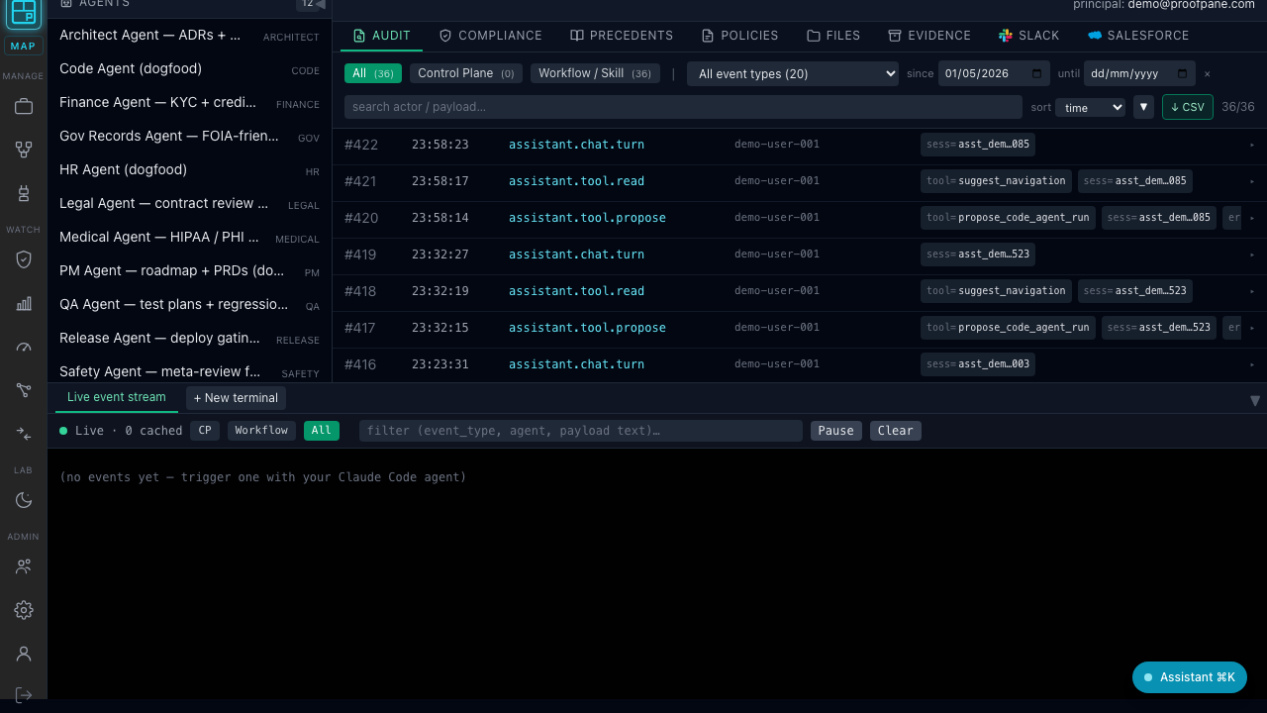
Task: Download CSV export button
Action: (1188, 107)
